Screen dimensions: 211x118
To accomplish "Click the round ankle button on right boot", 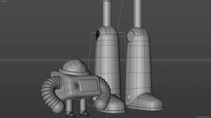I will [129, 97].
